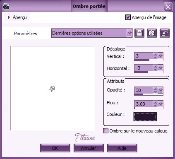Open the Opacité slider dropdown arrow
175x159 pixels.
pyautogui.click(x=161, y=90)
